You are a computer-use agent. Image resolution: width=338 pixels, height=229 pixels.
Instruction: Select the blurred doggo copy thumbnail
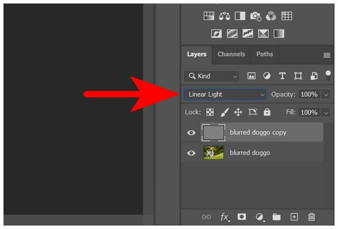point(214,133)
